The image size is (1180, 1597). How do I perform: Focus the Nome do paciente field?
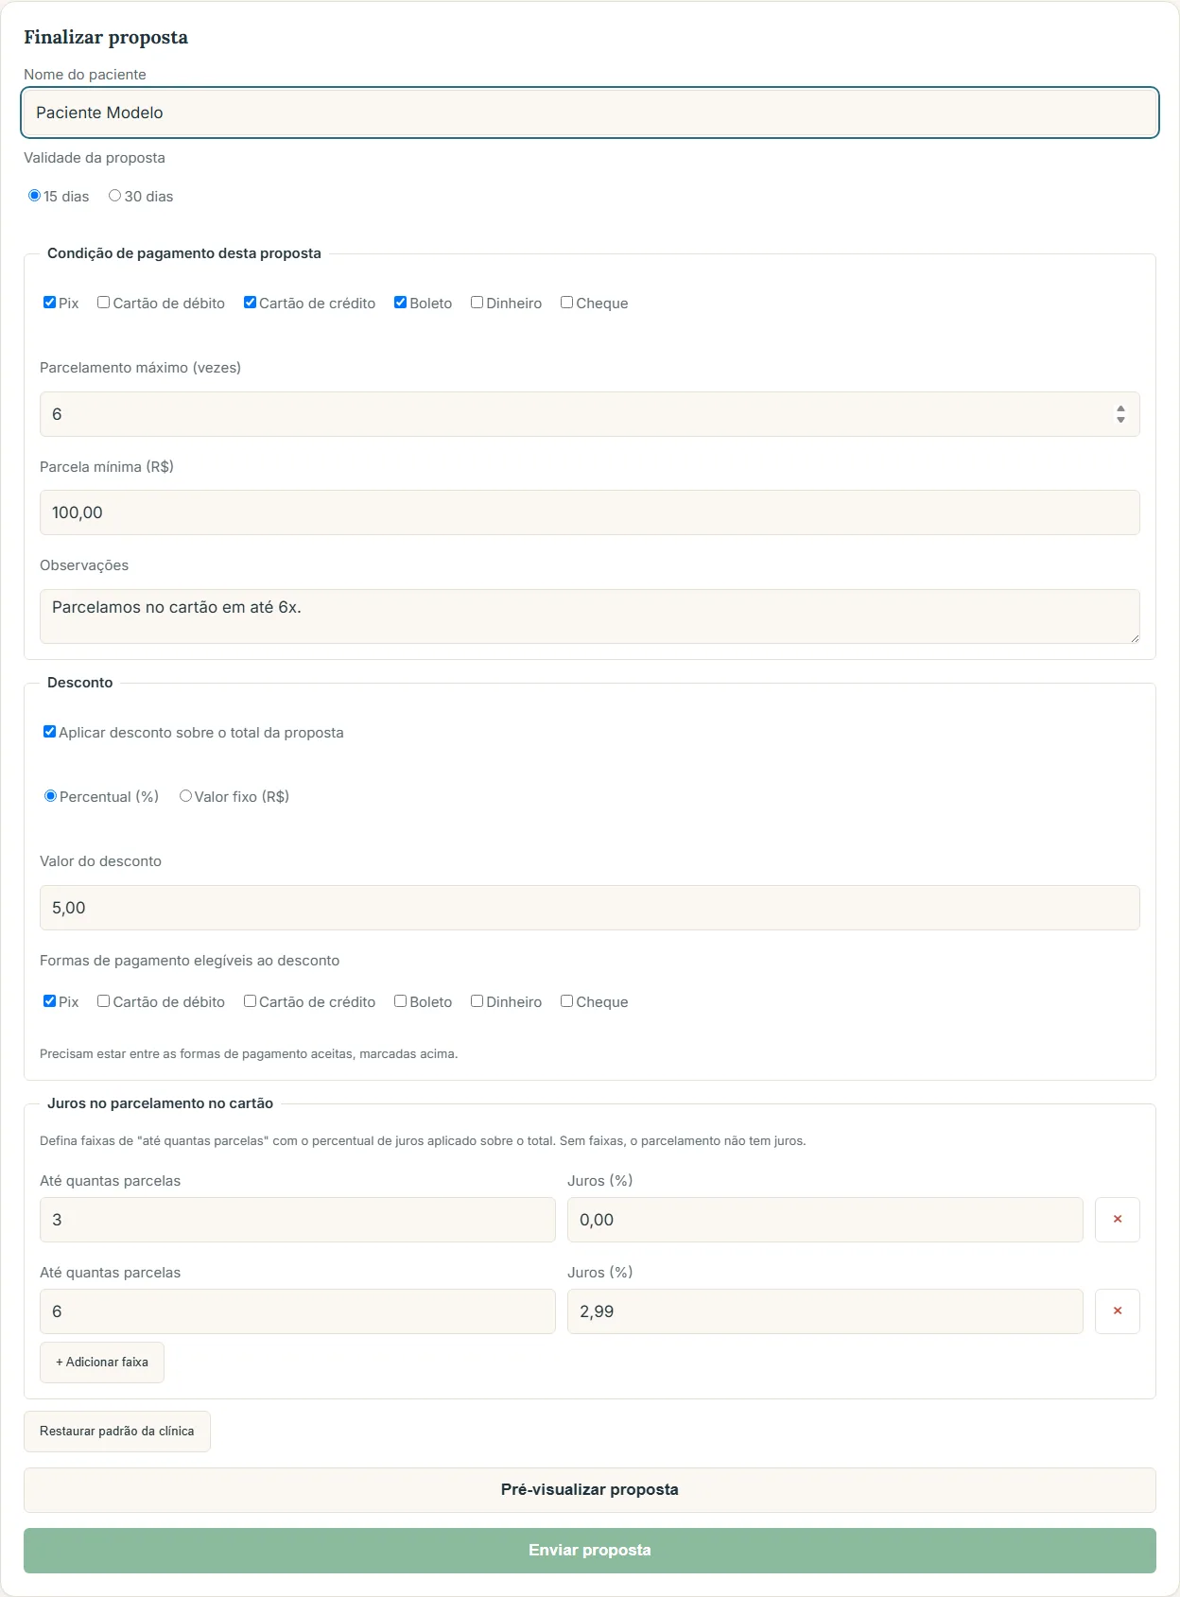point(590,113)
